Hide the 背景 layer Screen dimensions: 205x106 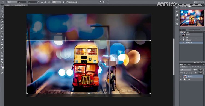(x=181, y=79)
